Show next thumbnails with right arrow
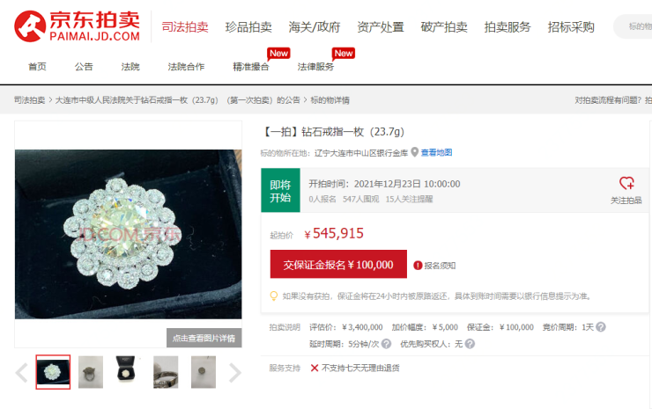 (x=235, y=372)
